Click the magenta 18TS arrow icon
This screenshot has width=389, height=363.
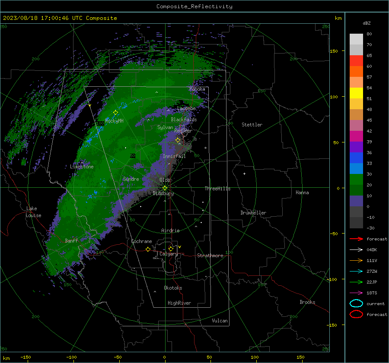tap(356, 293)
